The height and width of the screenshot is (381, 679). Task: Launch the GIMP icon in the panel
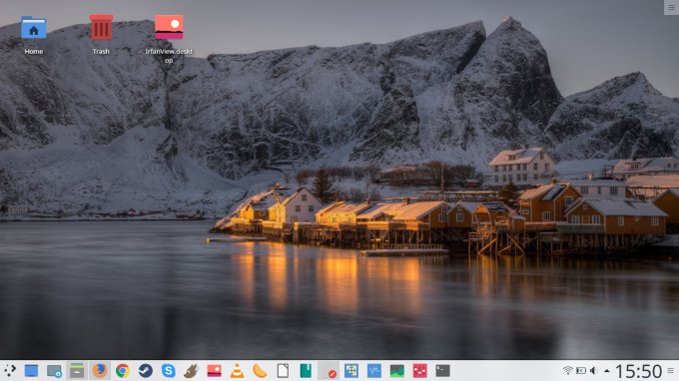coord(191,371)
